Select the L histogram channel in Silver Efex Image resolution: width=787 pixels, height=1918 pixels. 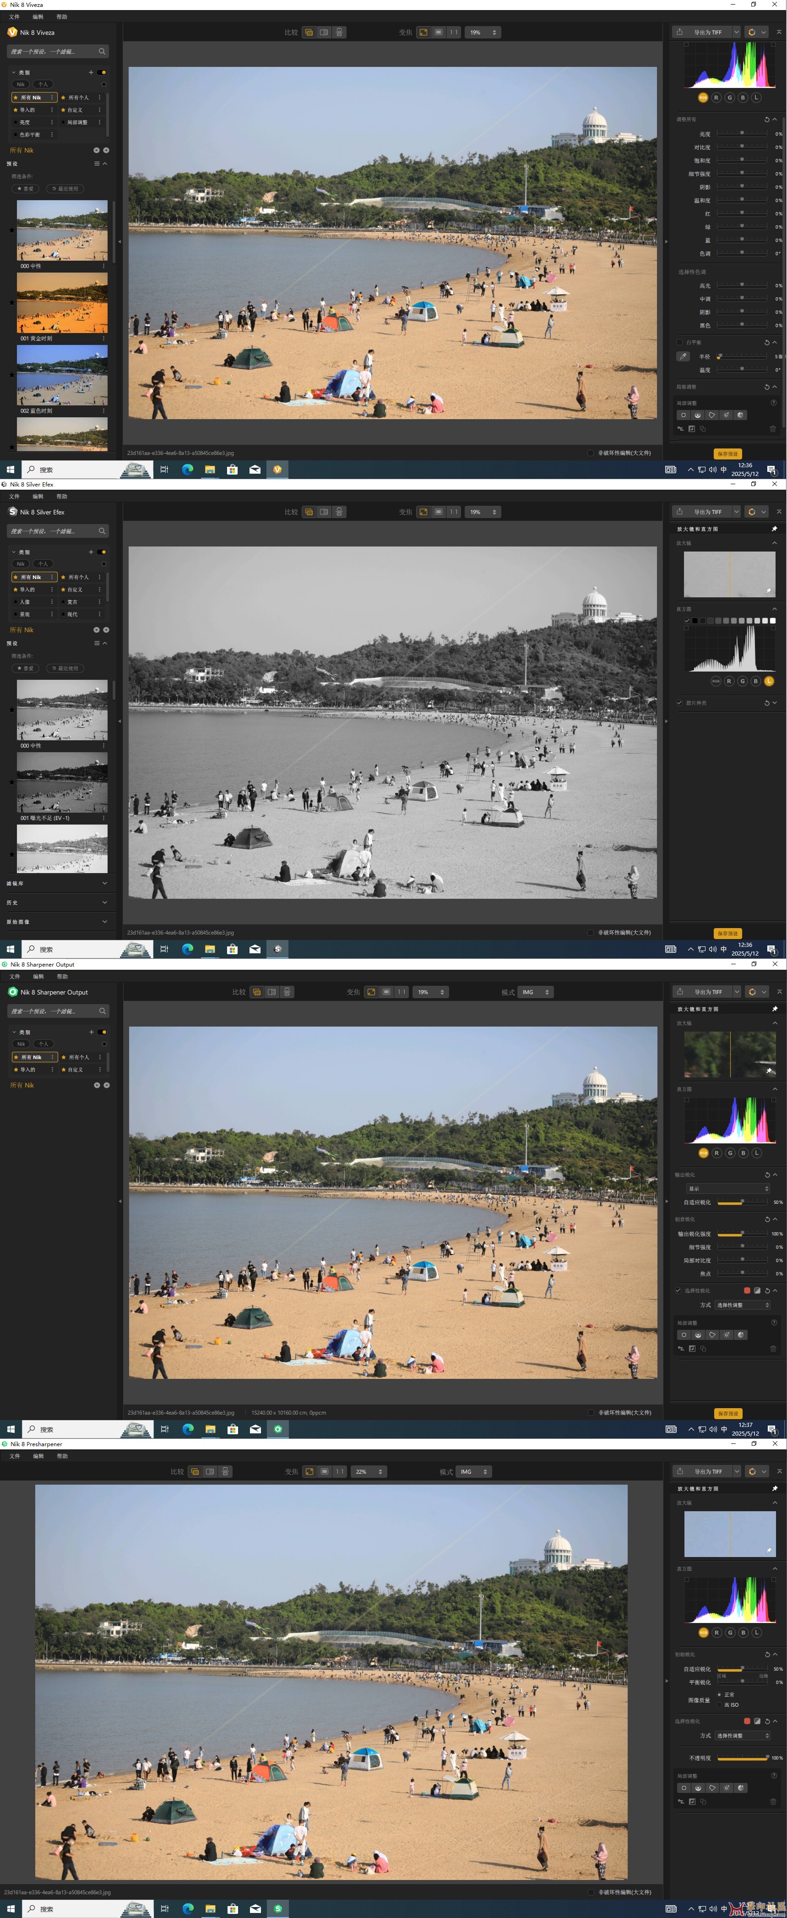tap(769, 681)
